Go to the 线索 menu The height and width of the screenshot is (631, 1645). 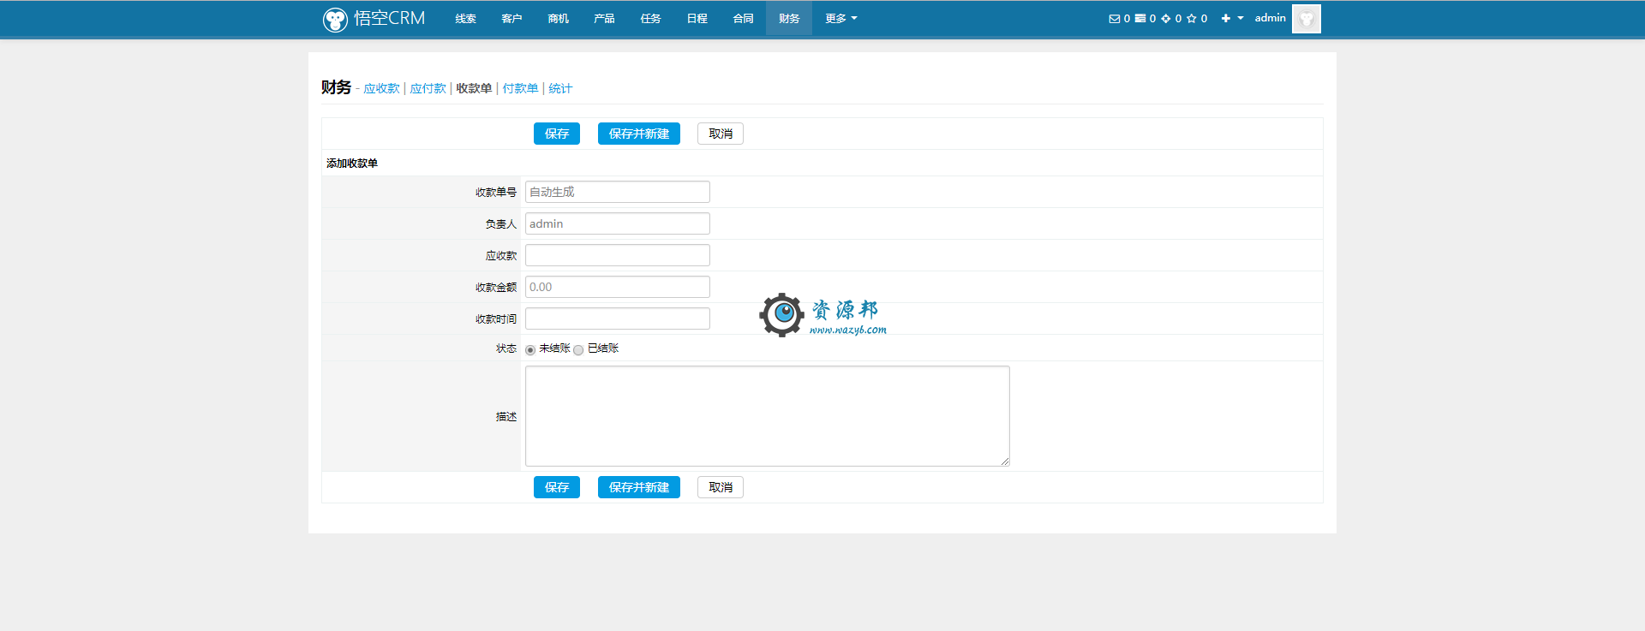click(465, 18)
